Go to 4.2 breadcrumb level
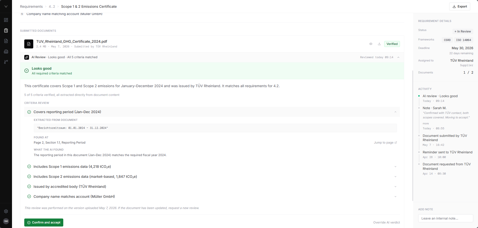This screenshot has height=228, width=478. [x=52, y=6]
